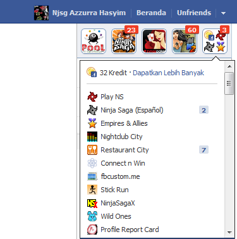This screenshot has width=237, height=239.
Task: Open Profile Report Card in the list
Action: (x=130, y=230)
